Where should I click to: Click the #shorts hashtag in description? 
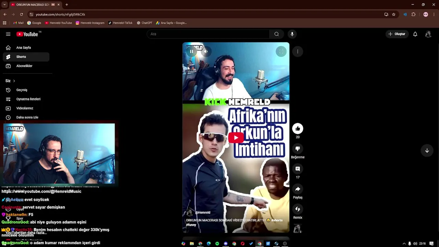pyautogui.click(x=277, y=220)
